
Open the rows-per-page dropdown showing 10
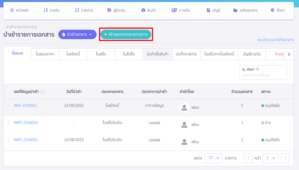[213, 158]
